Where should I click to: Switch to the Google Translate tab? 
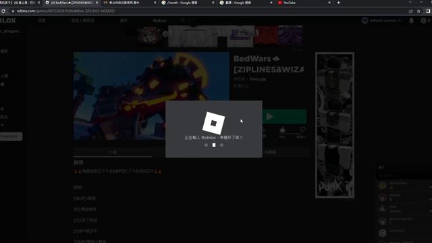[x=246, y=3]
